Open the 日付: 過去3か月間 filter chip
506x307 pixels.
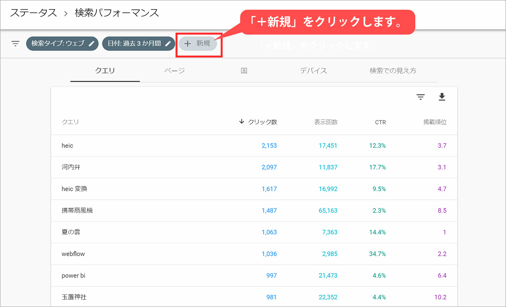[139, 44]
